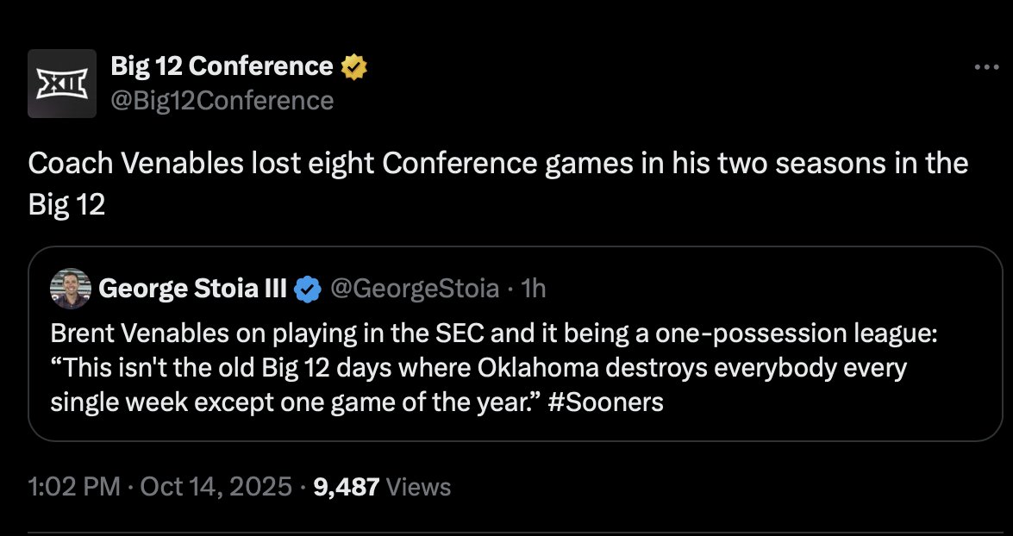Open the Big 12 Conference display name
This screenshot has height=536, width=1013.
222,65
